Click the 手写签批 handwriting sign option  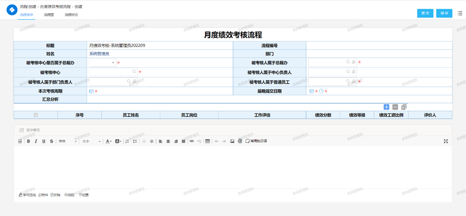click(28, 195)
